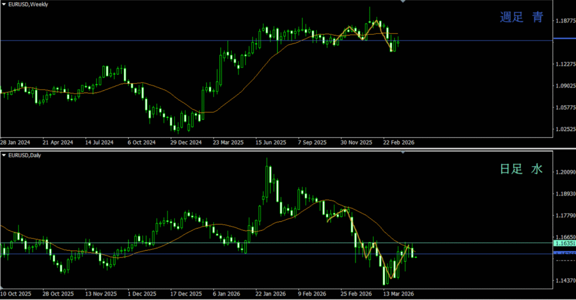Click the arrow beside EURUSD,Weekly title
576x300 pixels.
[x=4, y=4]
